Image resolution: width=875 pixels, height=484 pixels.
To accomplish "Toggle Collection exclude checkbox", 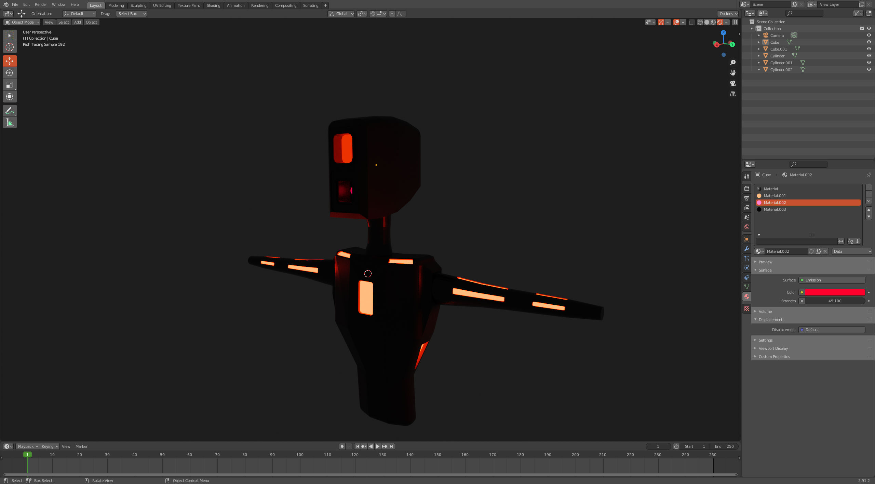I will click(862, 28).
